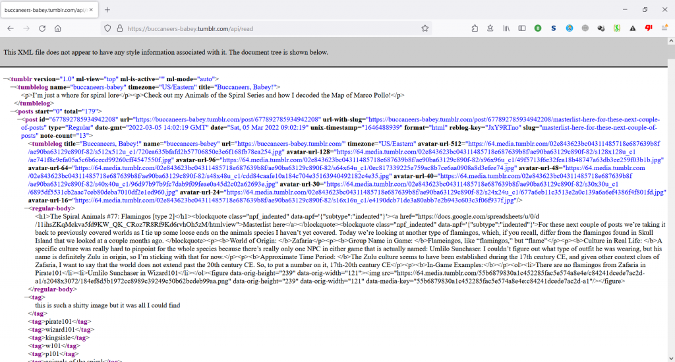This screenshot has height=362, width=675.
Task: Click the 'Check out my Animals of the Spiral' description
Action: tap(267, 95)
